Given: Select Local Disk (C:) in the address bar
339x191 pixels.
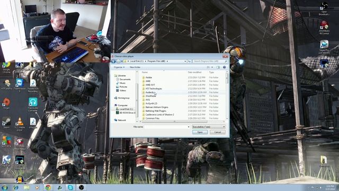Looking at the screenshot, I should pyautogui.click(x=137, y=62).
